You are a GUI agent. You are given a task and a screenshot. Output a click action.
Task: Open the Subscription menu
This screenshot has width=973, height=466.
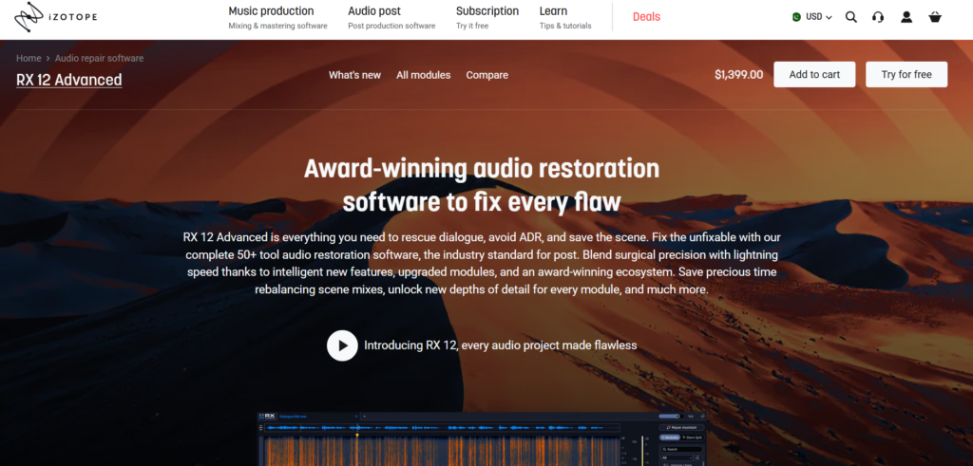487,17
